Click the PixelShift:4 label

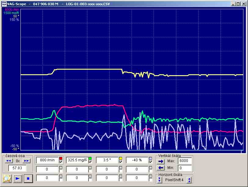[x=174, y=180]
